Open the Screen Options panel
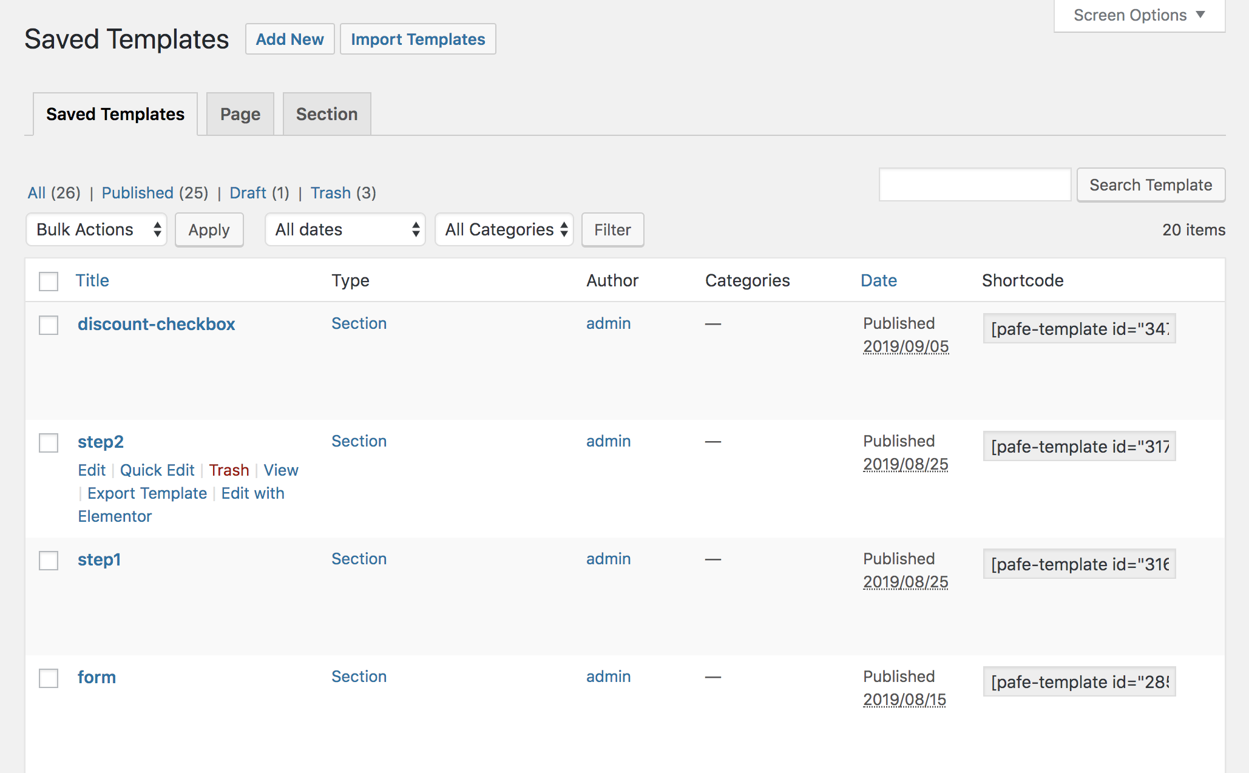The image size is (1249, 773). pos(1139,15)
